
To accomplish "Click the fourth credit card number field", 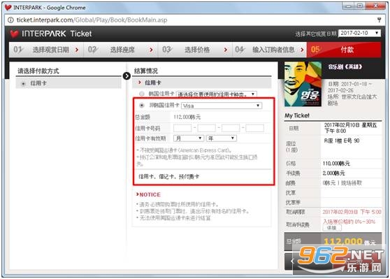I will 254,128.
